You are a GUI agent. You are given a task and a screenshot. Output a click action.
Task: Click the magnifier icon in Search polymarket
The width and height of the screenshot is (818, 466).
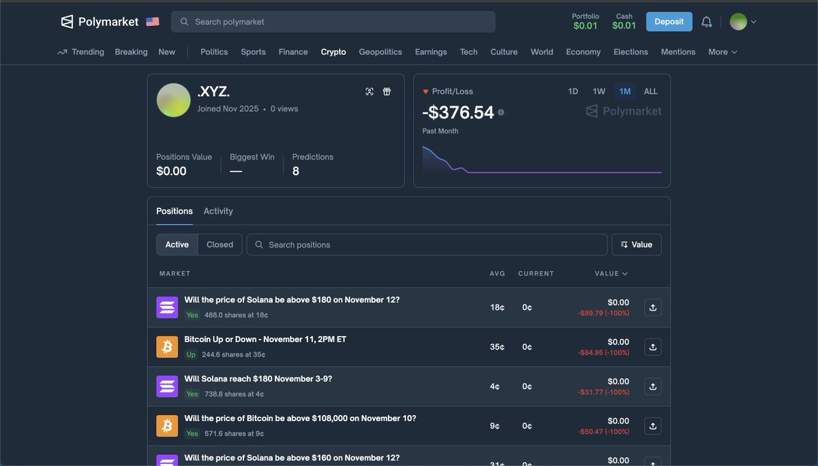click(x=184, y=22)
